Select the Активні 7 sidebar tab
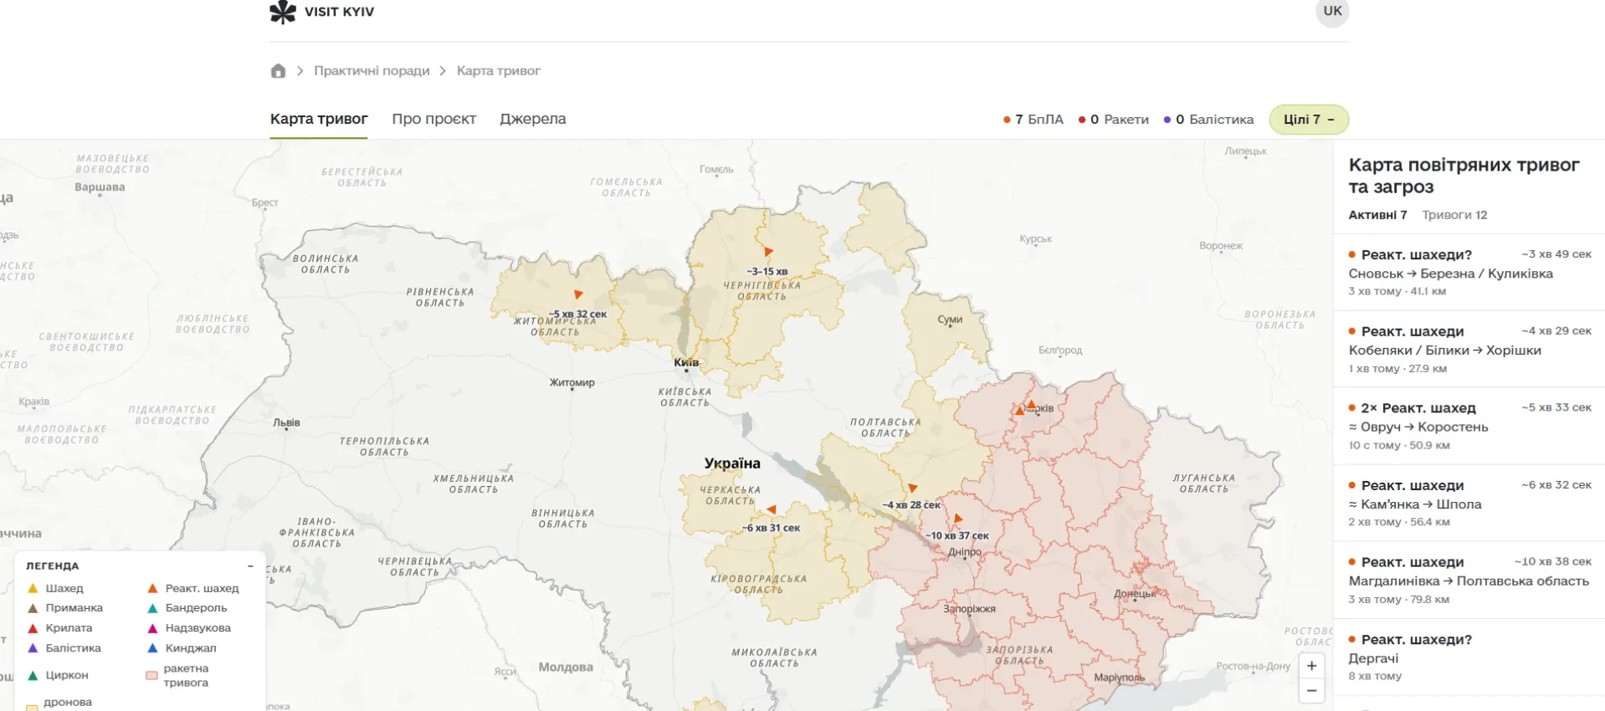The width and height of the screenshot is (1605, 711). (x=1377, y=215)
